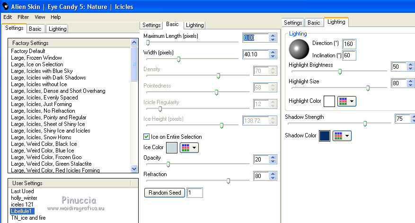415x223 pixels.
Task: Select Large, Icicles with Blue Sky preset
Action: click(42, 71)
